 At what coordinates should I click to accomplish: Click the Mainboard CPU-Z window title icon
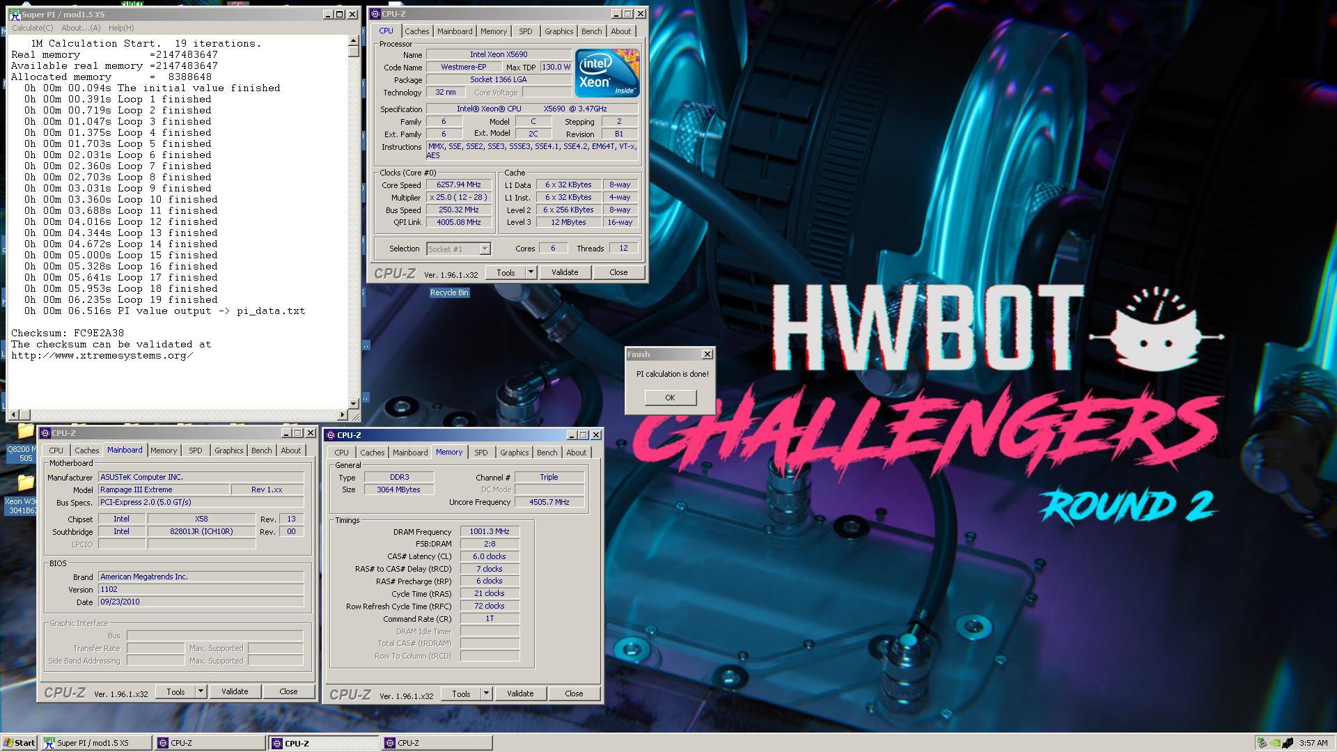click(x=45, y=433)
